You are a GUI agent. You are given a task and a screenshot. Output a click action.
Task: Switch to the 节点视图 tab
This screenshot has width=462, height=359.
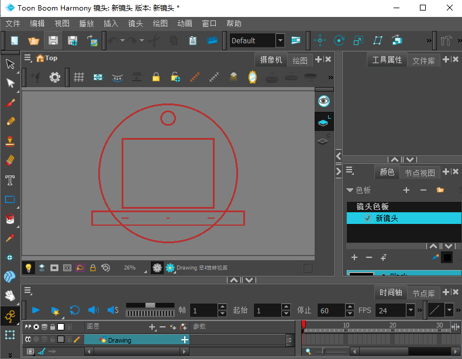click(419, 172)
